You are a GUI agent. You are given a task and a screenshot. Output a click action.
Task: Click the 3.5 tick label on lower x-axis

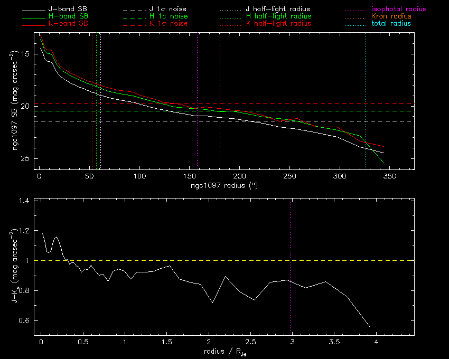coord(334,342)
